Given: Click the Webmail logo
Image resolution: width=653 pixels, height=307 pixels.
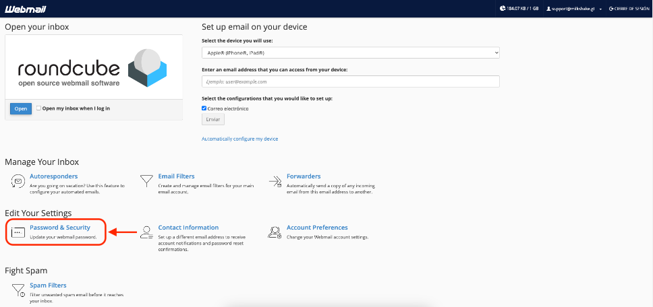Looking at the screenshot, I should pyautogui.click(x=26, y=9).
